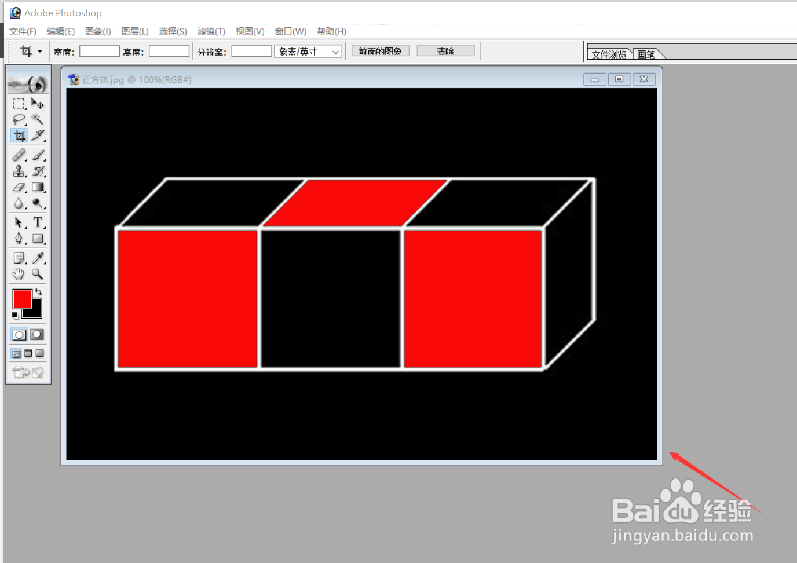This screenshot has width=797, height=563.
Task: Minimize the 正方体.jpg document window
Action: point(595,79)
